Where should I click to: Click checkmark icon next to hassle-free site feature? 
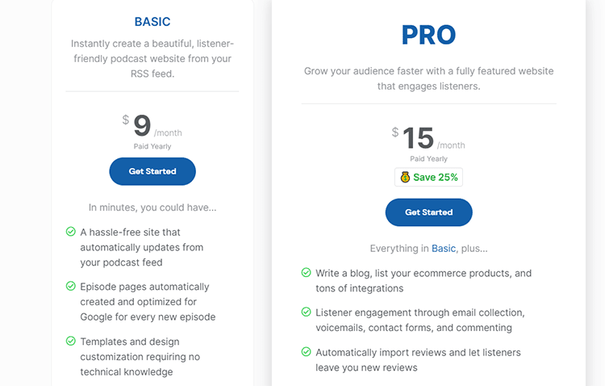[71, 232]
